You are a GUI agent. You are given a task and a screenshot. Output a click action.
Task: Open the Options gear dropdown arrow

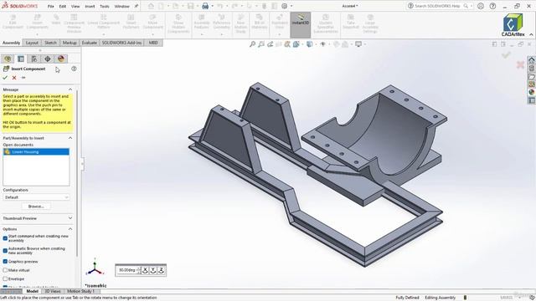click(x=291, y=6)
